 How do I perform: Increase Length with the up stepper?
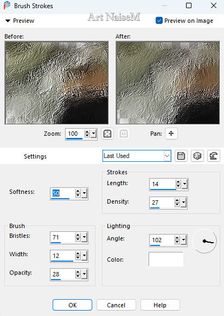pyautogui.click(x=178, y=181)
